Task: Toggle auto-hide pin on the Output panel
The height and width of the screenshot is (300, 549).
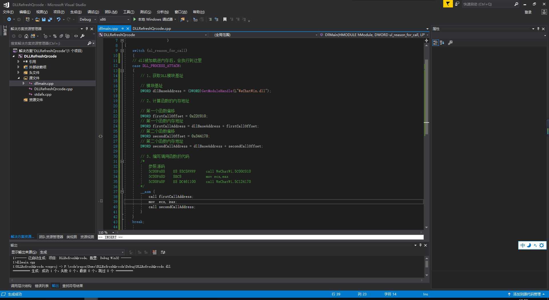Action: point(420,245)
